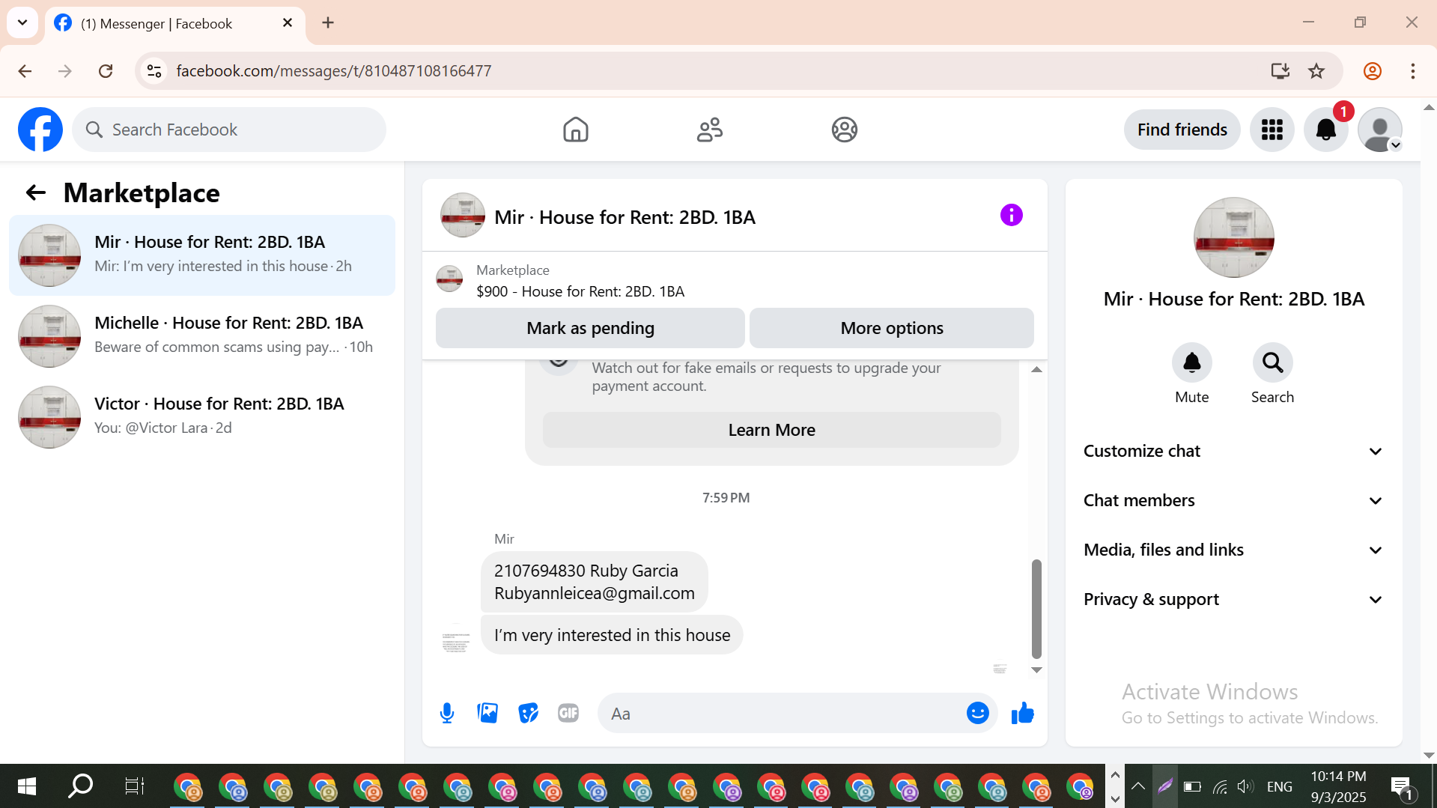1437x808 pixels.
Task: Open the Windows notification center
Action: (x=1402, y=786)
